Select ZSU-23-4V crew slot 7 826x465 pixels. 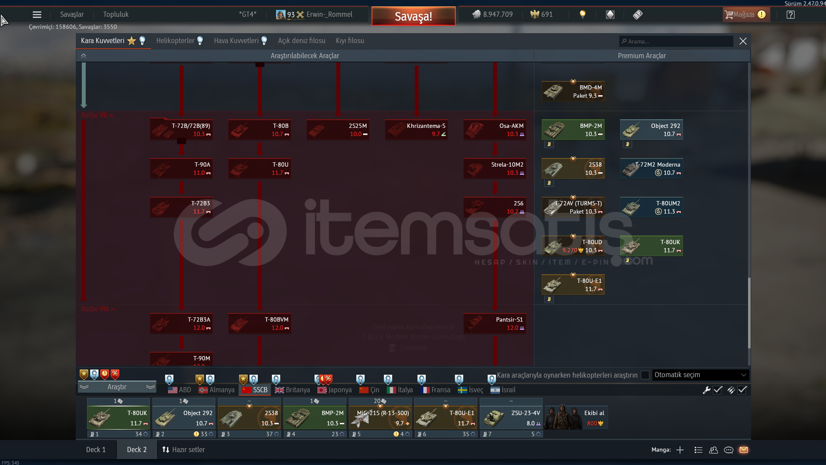(511, 418)
